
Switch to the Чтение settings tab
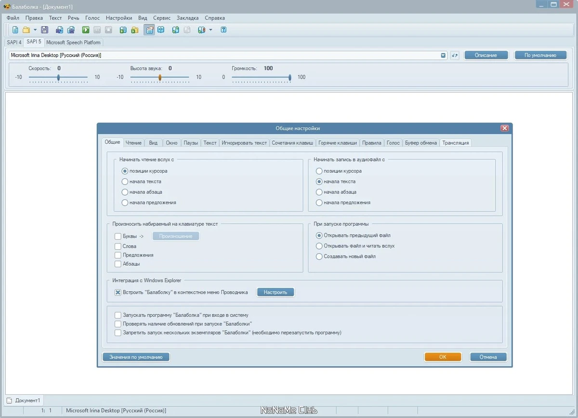click(x=133, y=143)
